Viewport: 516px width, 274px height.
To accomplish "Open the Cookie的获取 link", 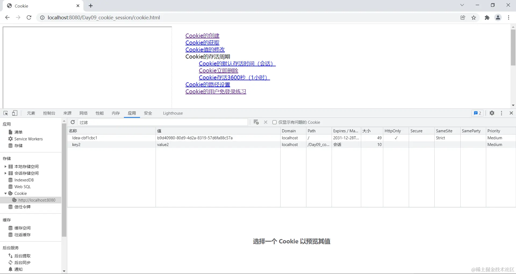I will click(202, 43).
